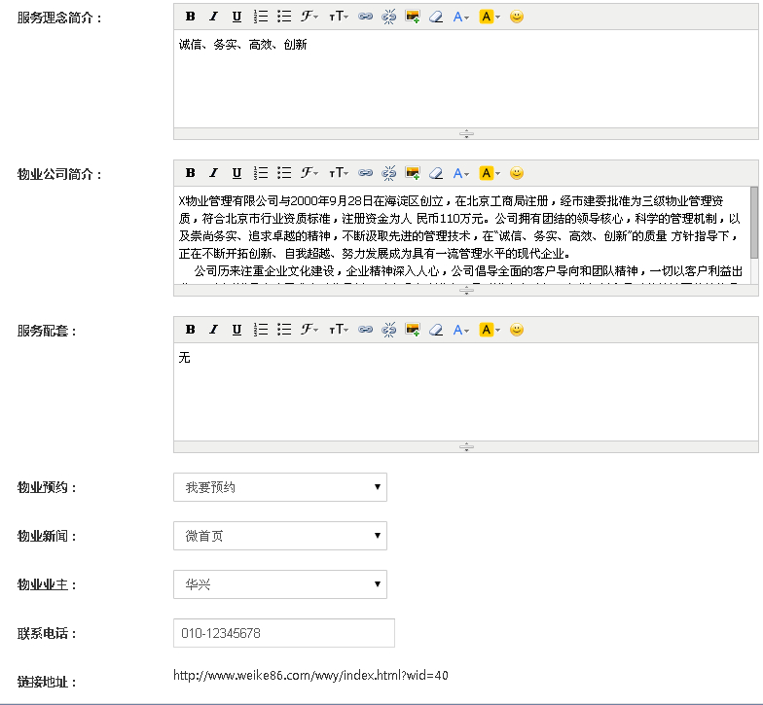Click insert image icon in the 物业公司简介 editor

click(x=413, y=173)
